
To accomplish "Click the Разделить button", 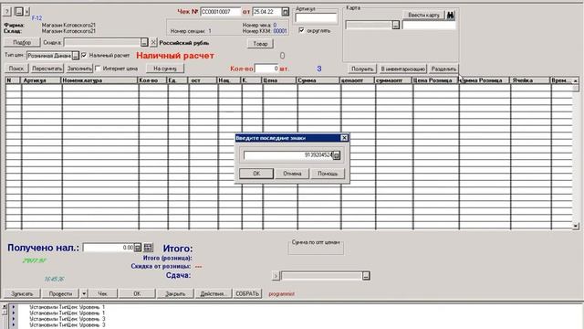I will point(443,69).
